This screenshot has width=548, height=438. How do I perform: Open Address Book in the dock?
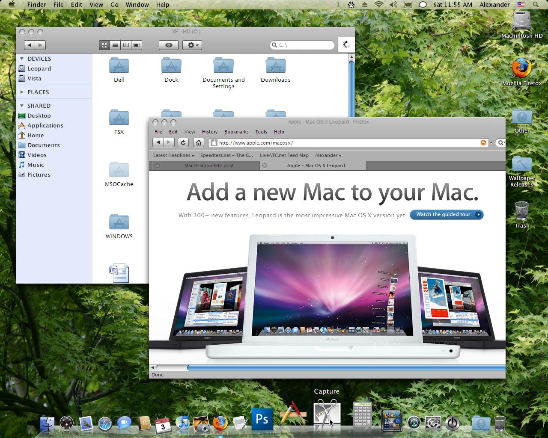click(x=144, y=423)
